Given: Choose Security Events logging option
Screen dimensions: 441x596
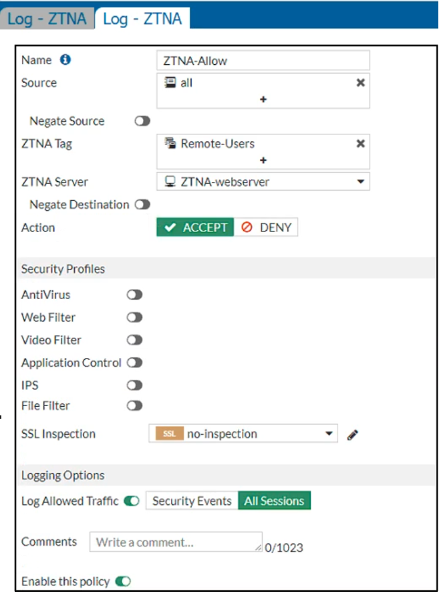Looking at the screenshot, I should click(x=192, y=501).
